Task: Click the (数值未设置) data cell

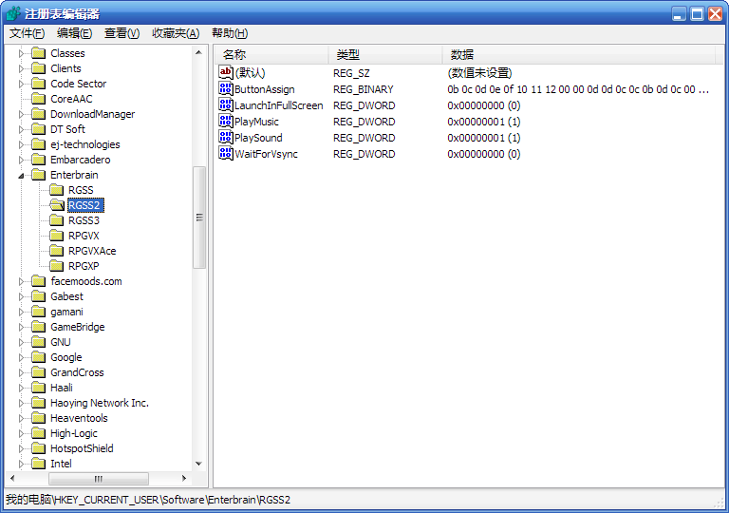Action: [479, 73]
